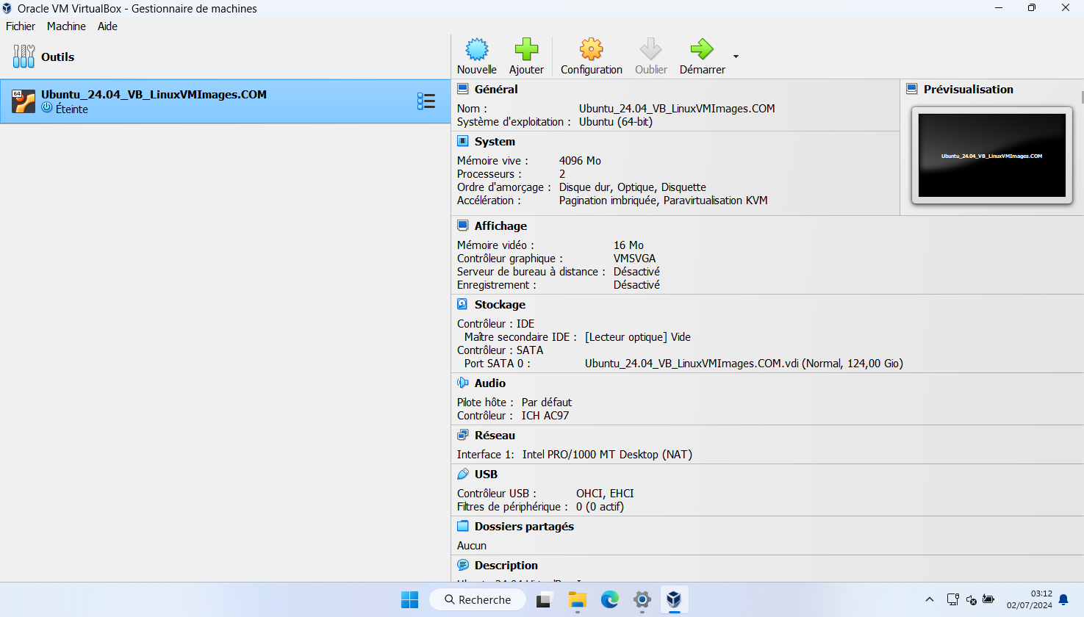
Task: Click the taskbar Recherche search box
Action: coord(478,599)
